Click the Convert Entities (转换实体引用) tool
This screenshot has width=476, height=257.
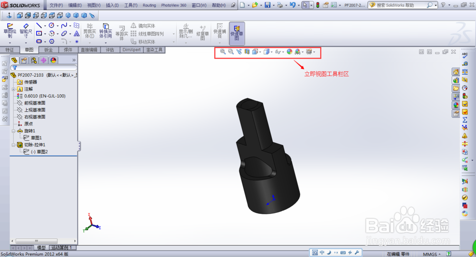click(x=106, y=31)
